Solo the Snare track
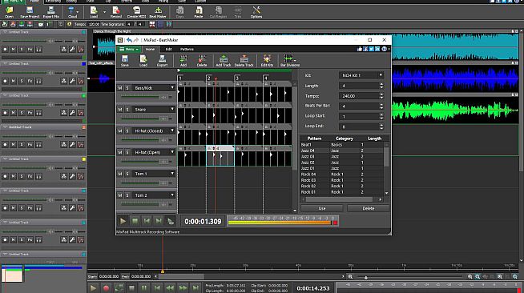The height and width of the screenshot is (293, 524). click(x=127, y=109)
